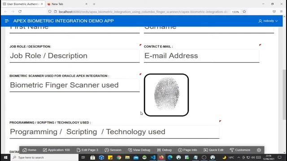Reset the 133% zoom level indicator
The width and height of the screenshot is (287, 161).
(235, 12)
